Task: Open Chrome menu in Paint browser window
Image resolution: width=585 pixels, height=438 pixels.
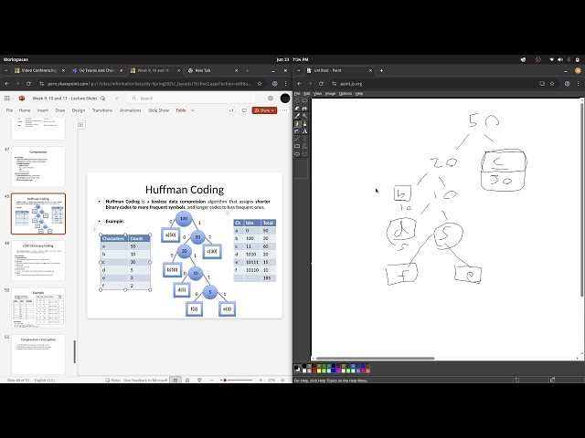Action: tap(578, 84)
